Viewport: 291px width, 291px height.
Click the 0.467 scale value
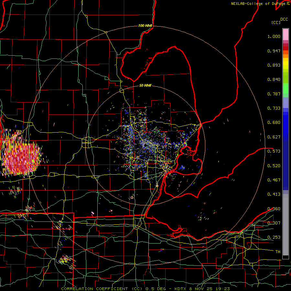(x=274, y=180)
